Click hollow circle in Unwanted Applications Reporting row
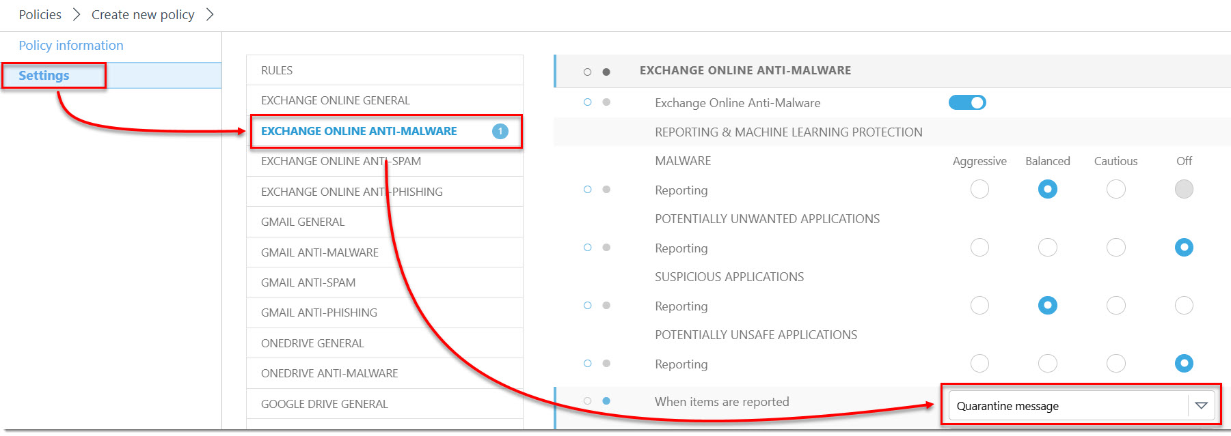 [588, 248]
